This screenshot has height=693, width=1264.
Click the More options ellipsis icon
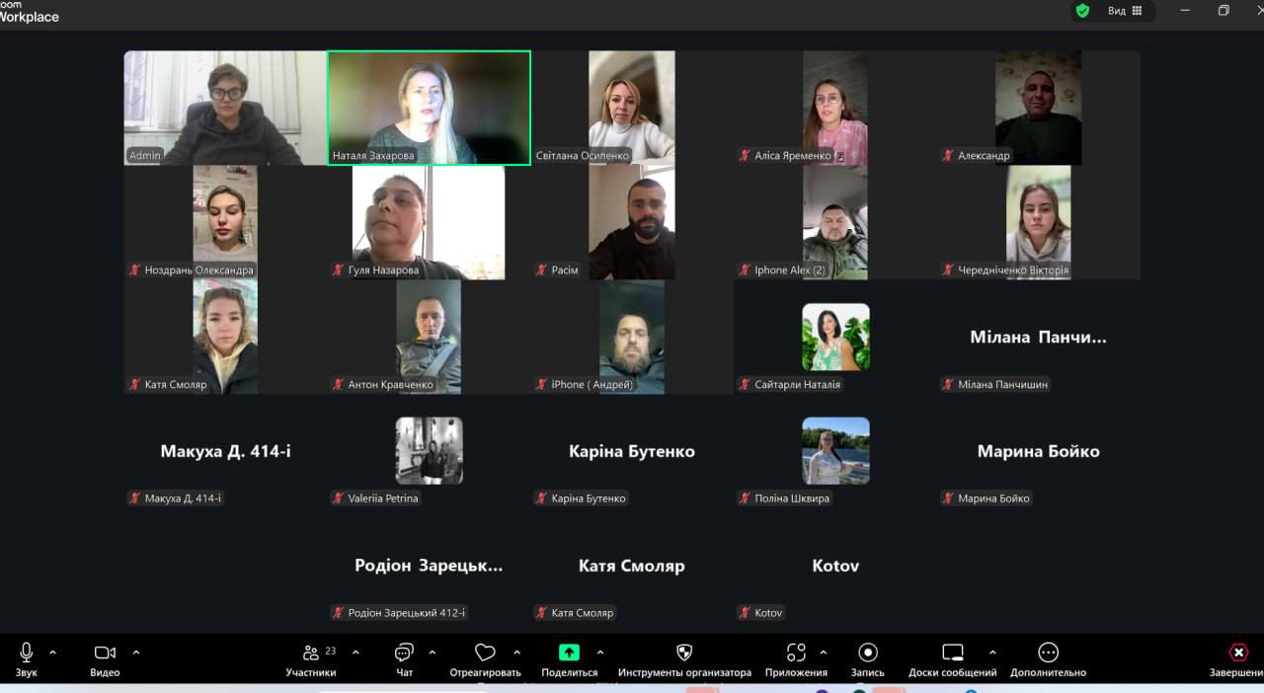coord(1049,653)
